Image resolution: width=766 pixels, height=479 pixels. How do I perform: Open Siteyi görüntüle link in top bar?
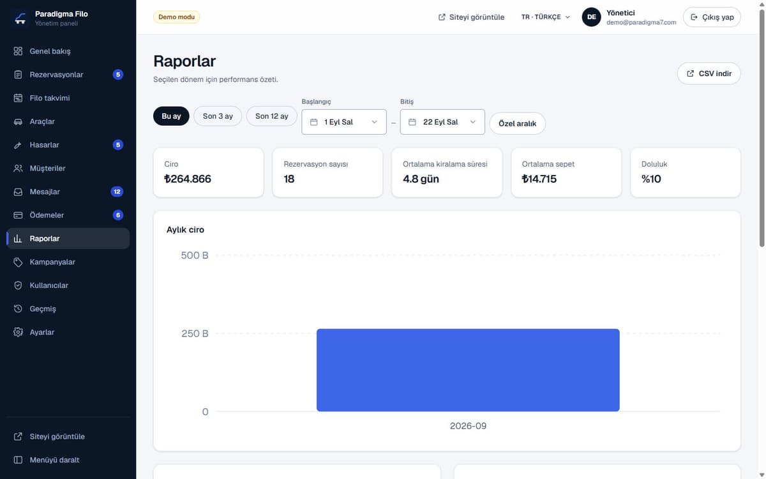point(471,17)
